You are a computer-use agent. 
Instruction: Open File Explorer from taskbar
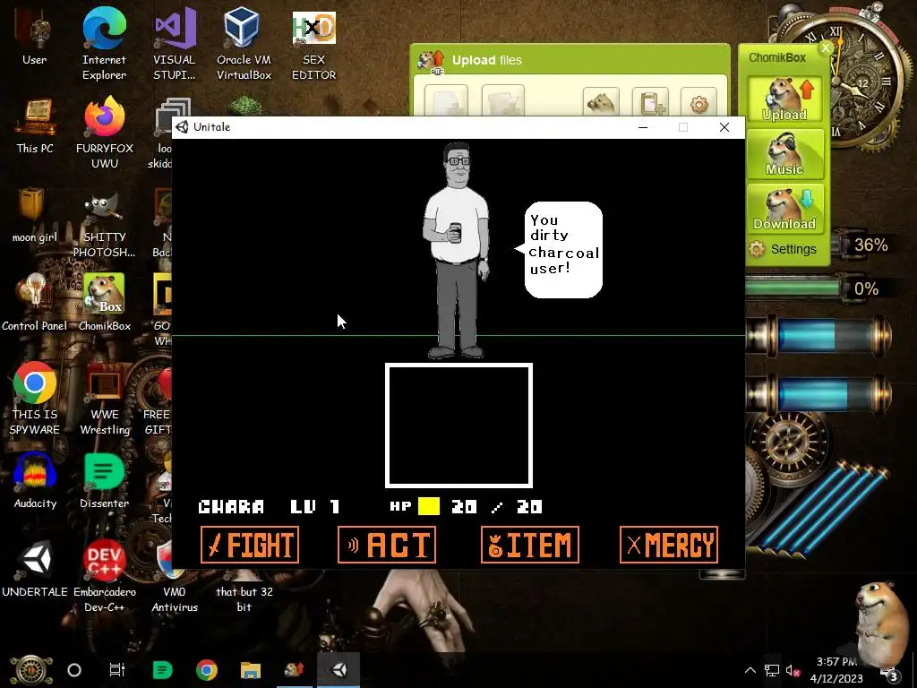click(251, 670)
